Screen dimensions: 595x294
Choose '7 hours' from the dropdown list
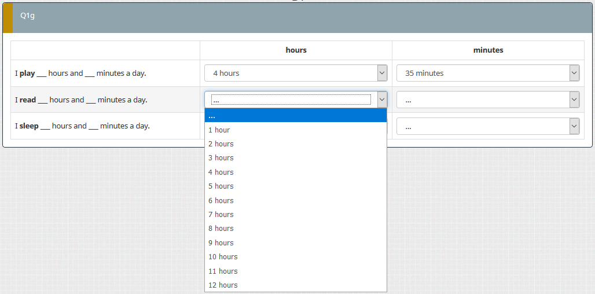[295, 215]
